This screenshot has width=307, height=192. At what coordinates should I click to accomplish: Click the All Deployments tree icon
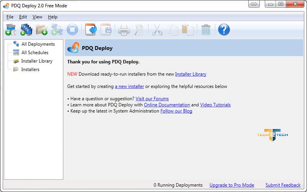(16, 44)
